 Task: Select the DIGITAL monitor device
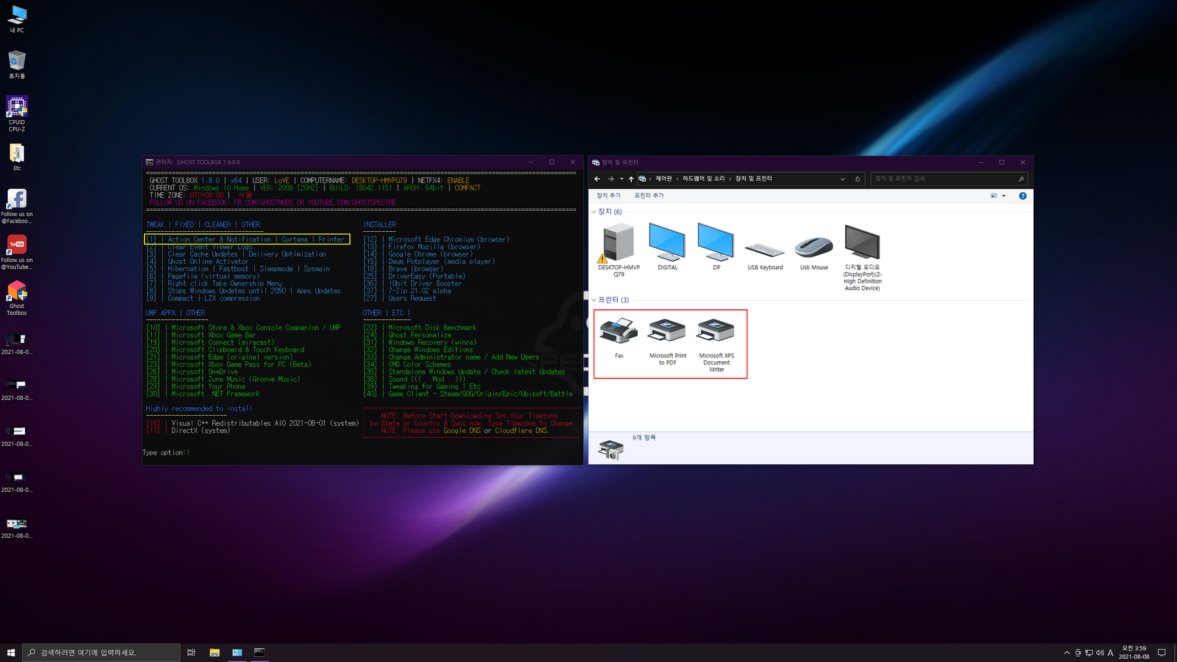coord(667,247)
